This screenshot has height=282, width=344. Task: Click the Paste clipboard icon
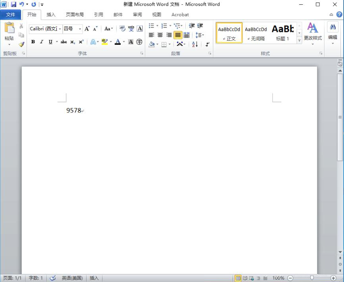(x=9, y=28)
